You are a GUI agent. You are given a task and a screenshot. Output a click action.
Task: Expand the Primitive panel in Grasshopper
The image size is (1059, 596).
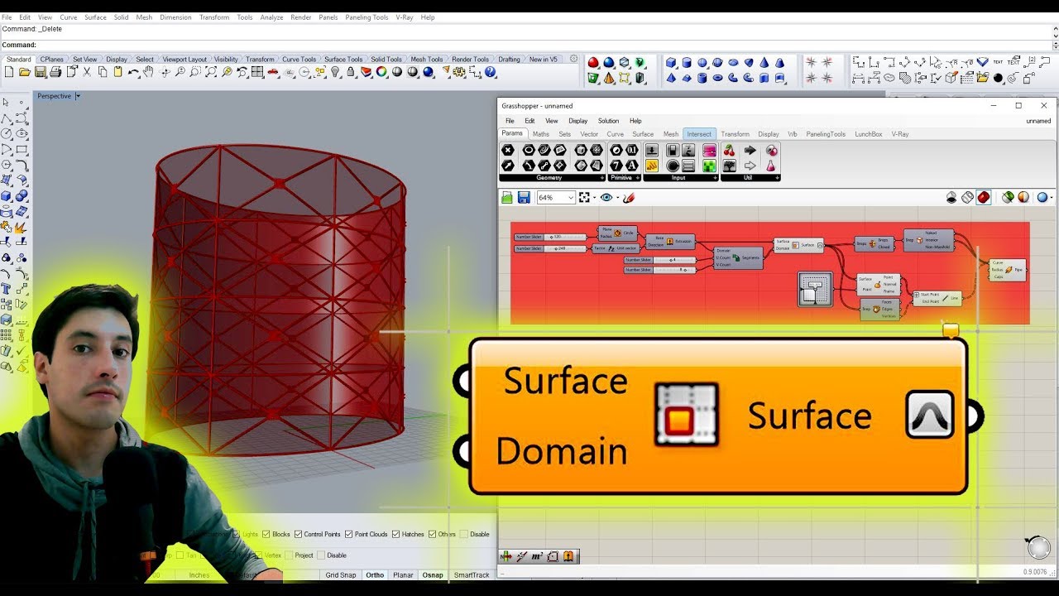pos(637,178)
